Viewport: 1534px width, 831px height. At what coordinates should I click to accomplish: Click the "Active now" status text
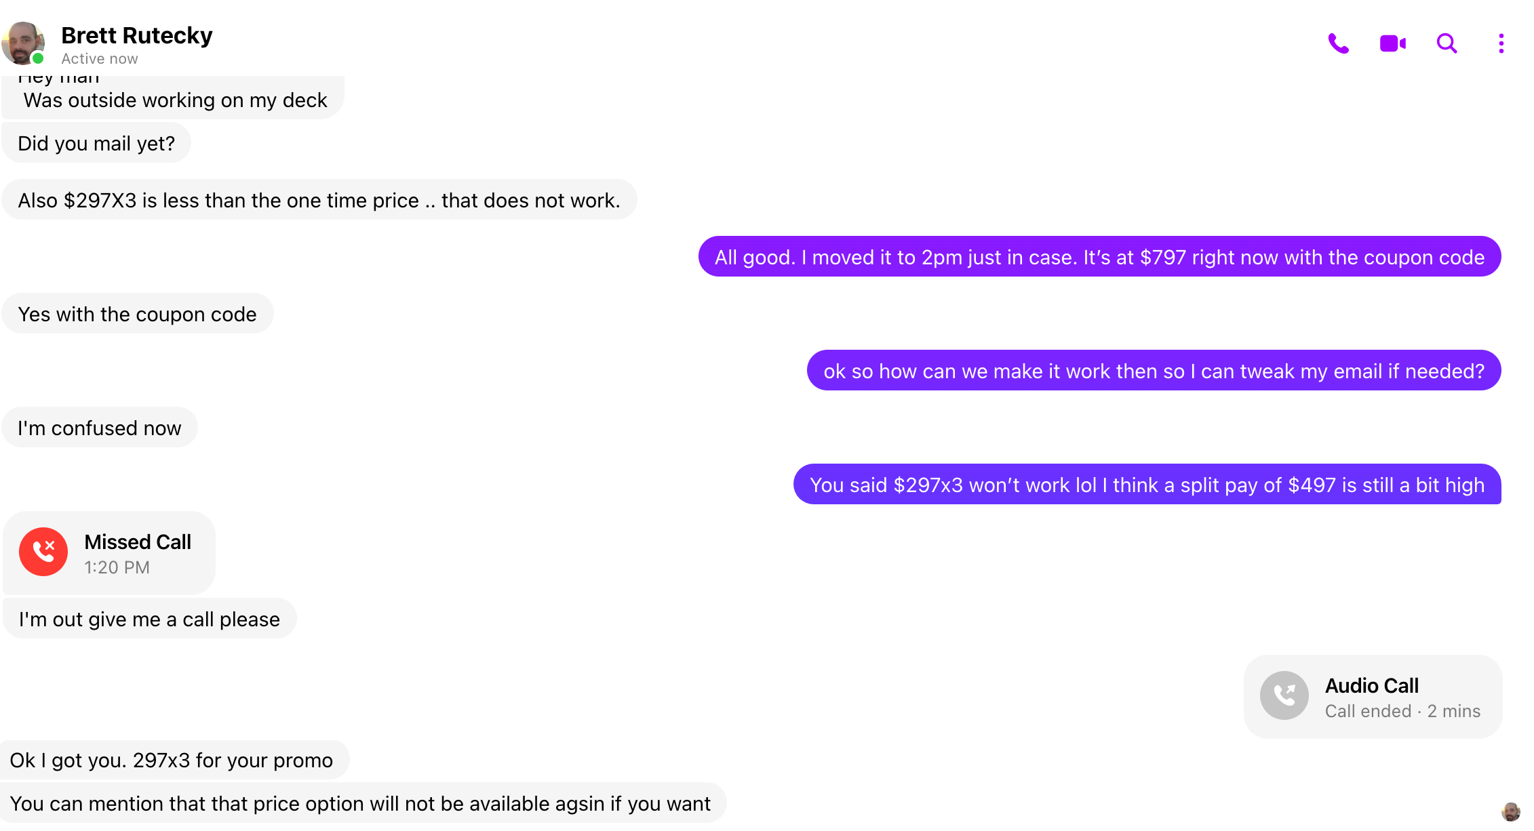coord(100,59)
